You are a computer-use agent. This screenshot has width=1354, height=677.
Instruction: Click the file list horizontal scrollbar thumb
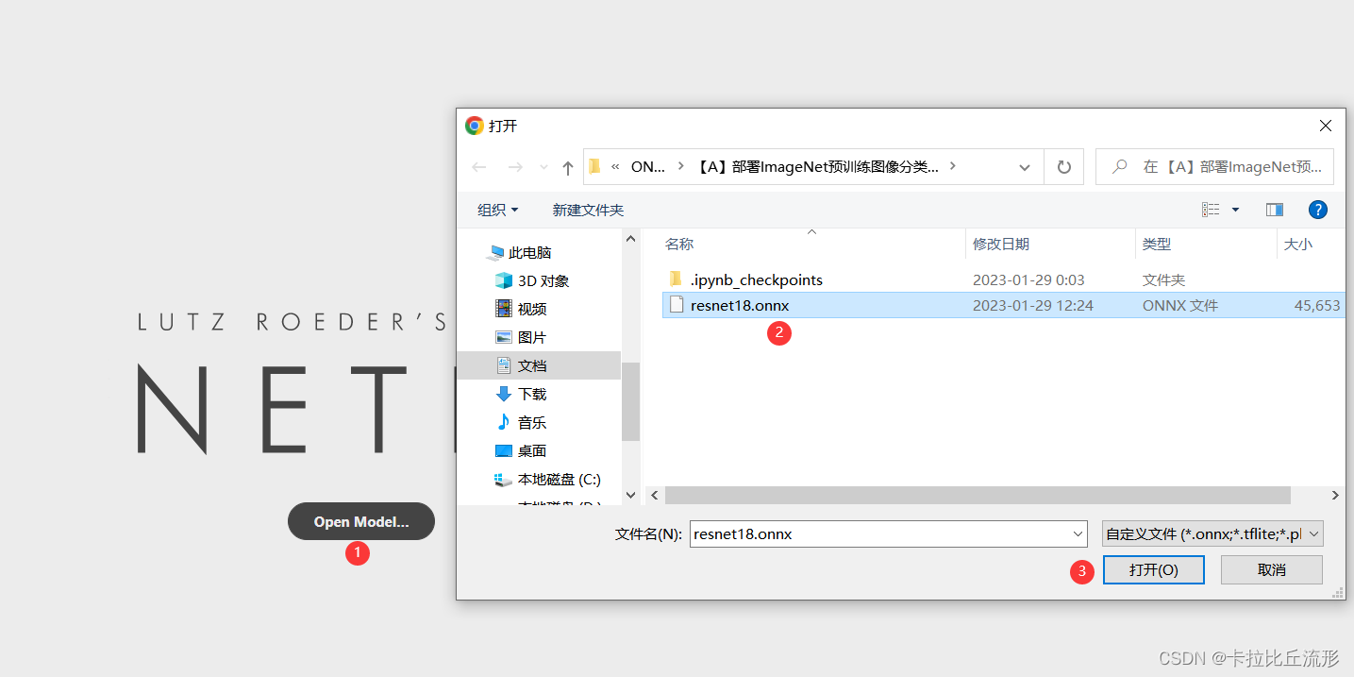978,495
